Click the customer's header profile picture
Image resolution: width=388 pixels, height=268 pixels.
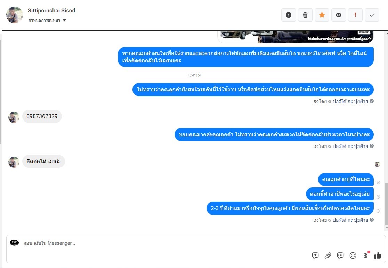(14, 15)
